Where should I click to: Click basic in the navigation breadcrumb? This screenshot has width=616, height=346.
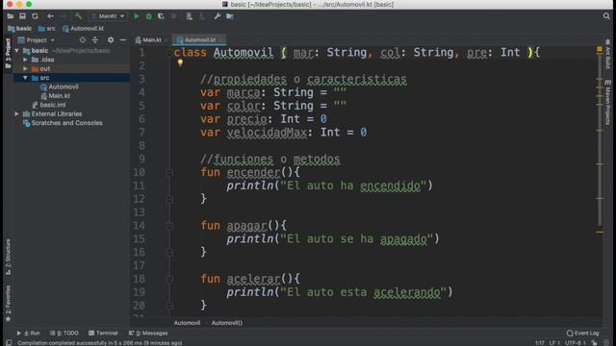(19, 28)
